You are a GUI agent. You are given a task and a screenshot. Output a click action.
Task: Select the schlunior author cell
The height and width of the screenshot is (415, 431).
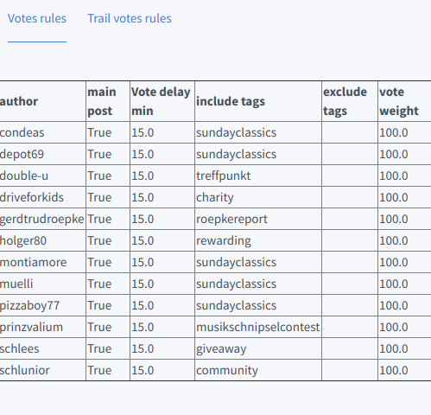[42, 370]
